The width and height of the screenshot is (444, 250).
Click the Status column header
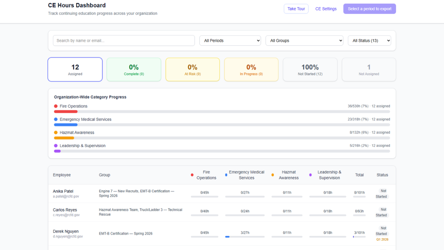coord(382,175)
